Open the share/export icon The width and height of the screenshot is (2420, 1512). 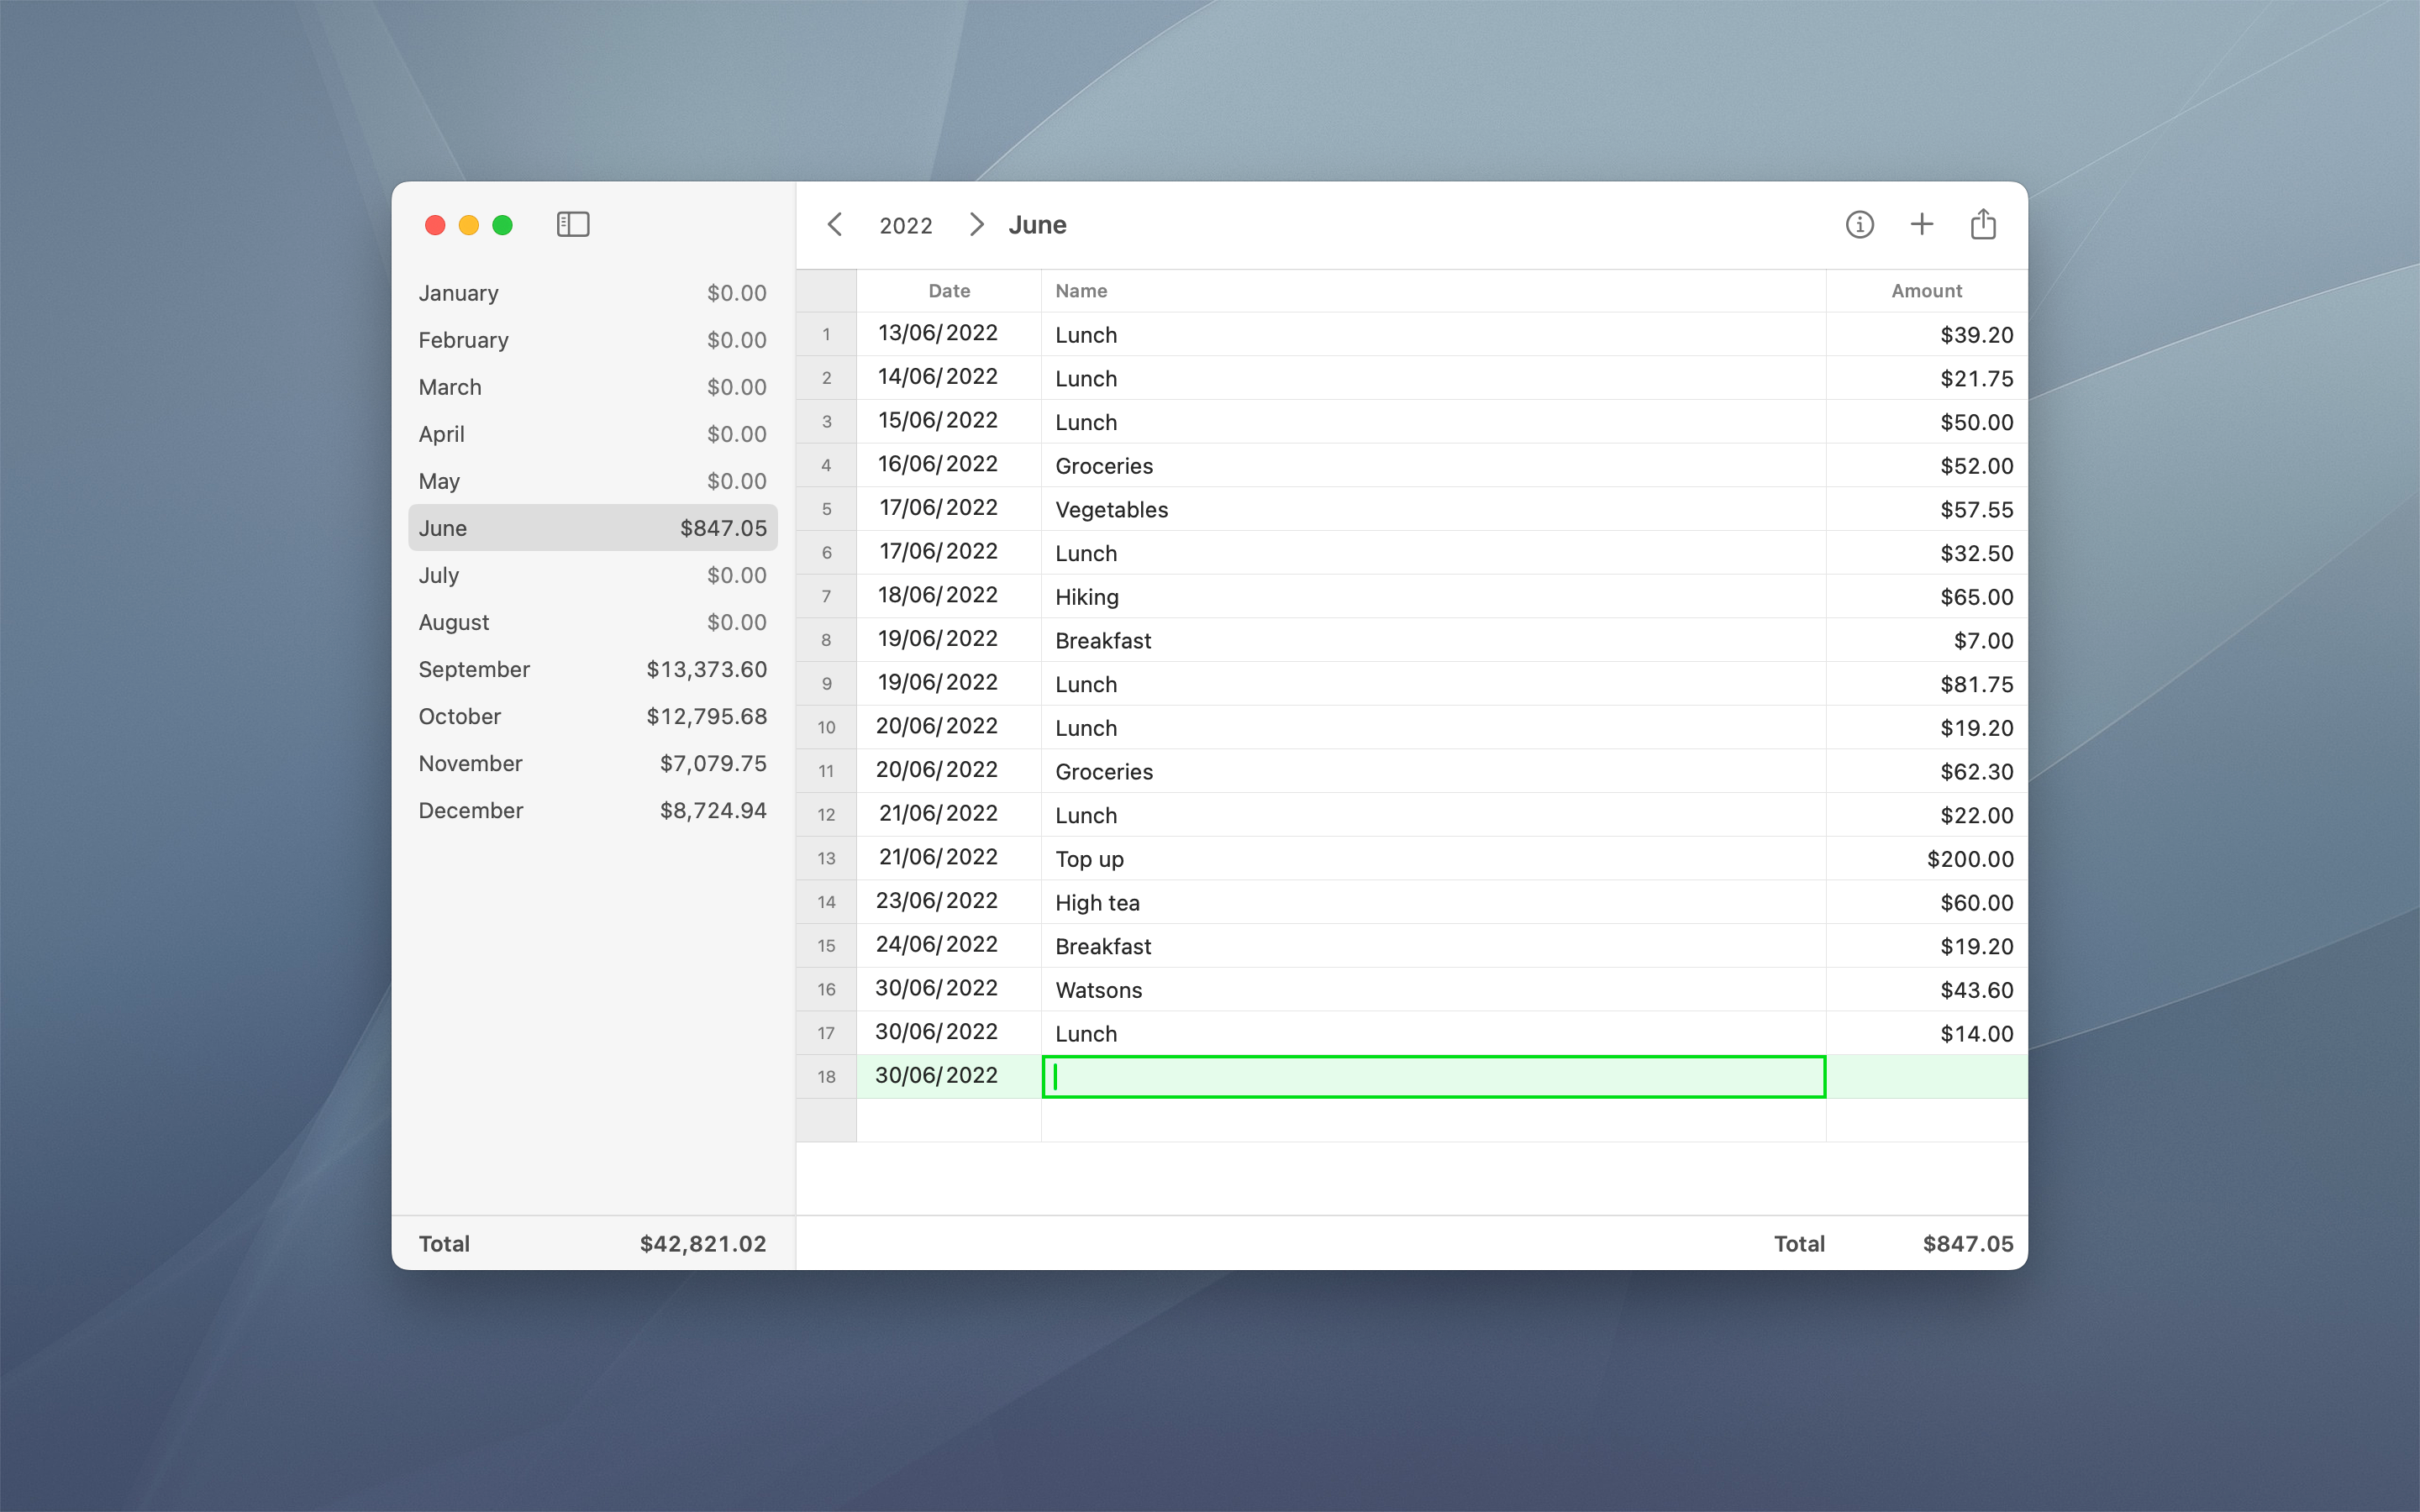[x=1983, y=224]
